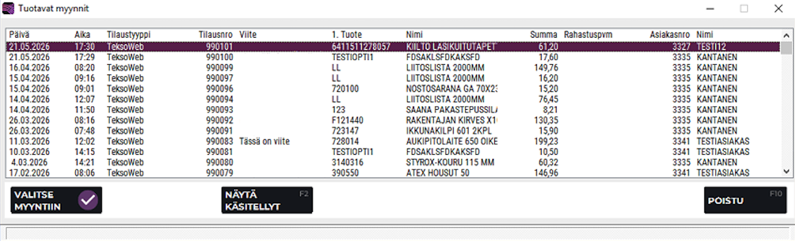Click the scrollbar up arrow
This screenshot has height=241, width=795.
pos(786,36)
